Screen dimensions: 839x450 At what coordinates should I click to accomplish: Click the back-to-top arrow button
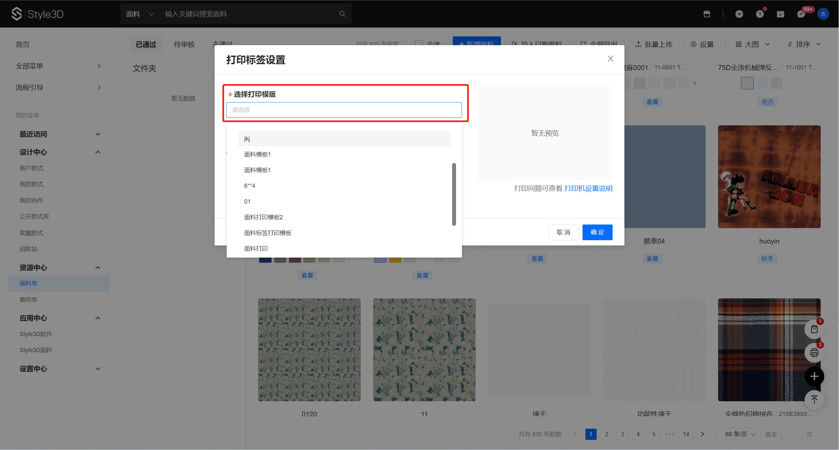pos(814,400)
